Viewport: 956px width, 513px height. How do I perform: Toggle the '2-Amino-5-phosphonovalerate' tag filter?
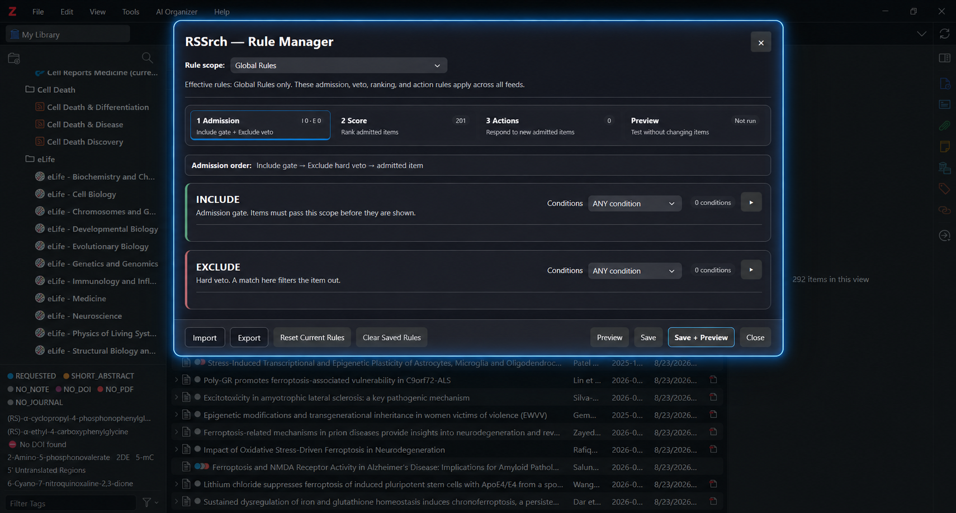pyautogui.click(x=59, y=457)
